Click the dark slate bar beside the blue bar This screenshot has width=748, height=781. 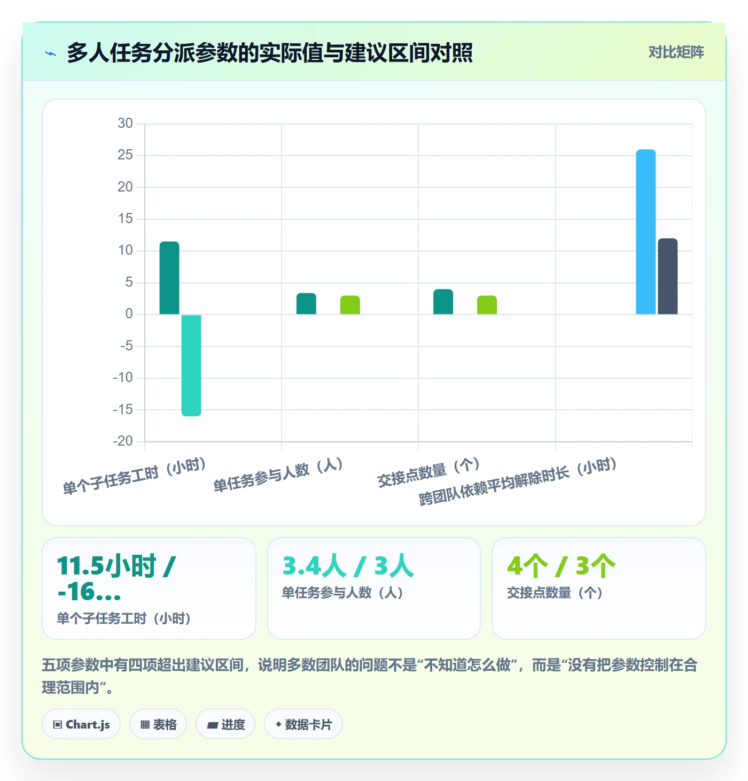(x=667, y=277)
